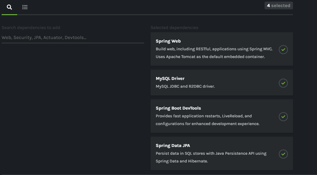The image size is (317, 175).
Task: Click the MySQL Driver title
Action: [x=170, y=79]
